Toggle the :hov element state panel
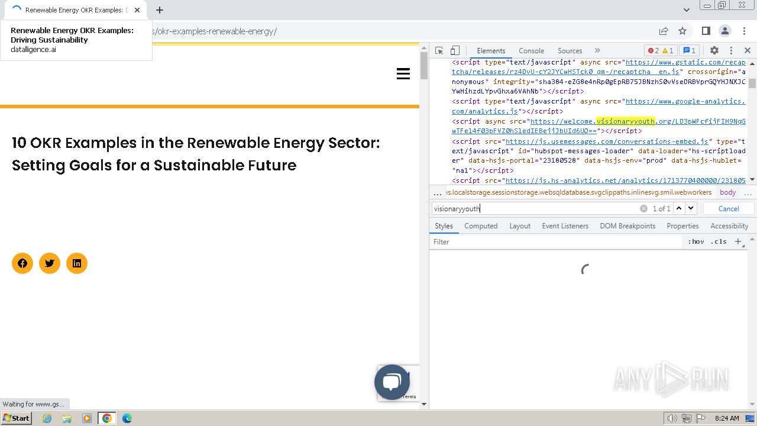The width and height of the screenshot is (757, 426). [x=695, y=242]
